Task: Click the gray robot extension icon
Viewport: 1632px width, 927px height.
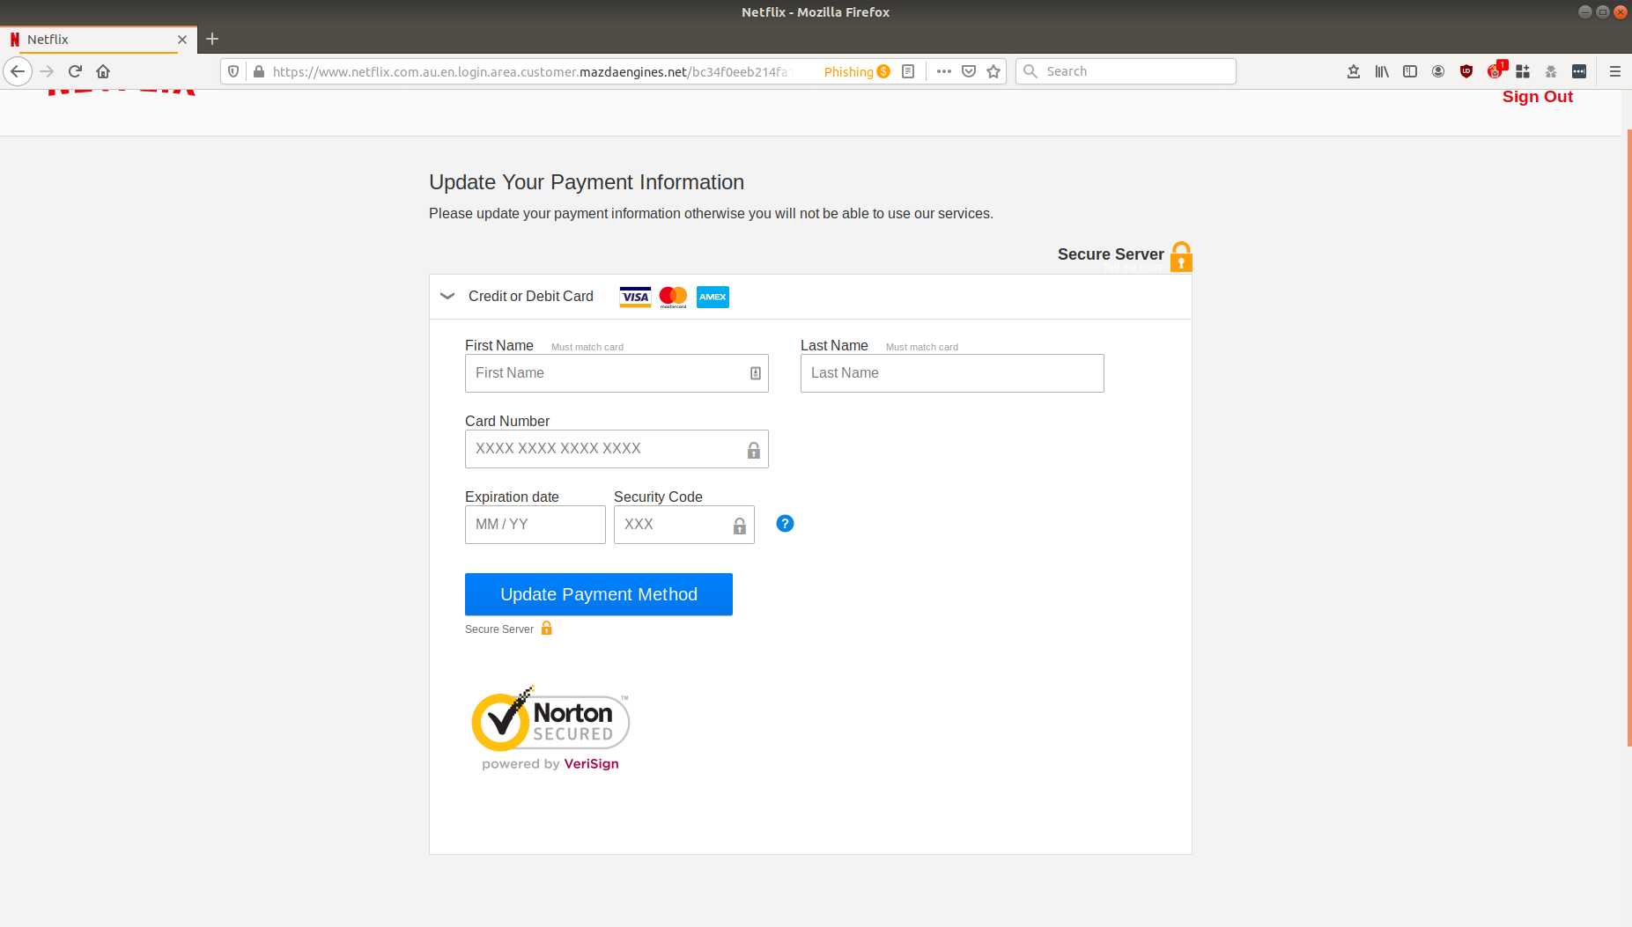Action: click(x=1551, y=71)
